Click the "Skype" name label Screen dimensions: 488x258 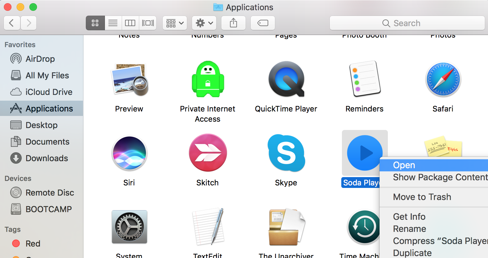[x=286, y=183]
